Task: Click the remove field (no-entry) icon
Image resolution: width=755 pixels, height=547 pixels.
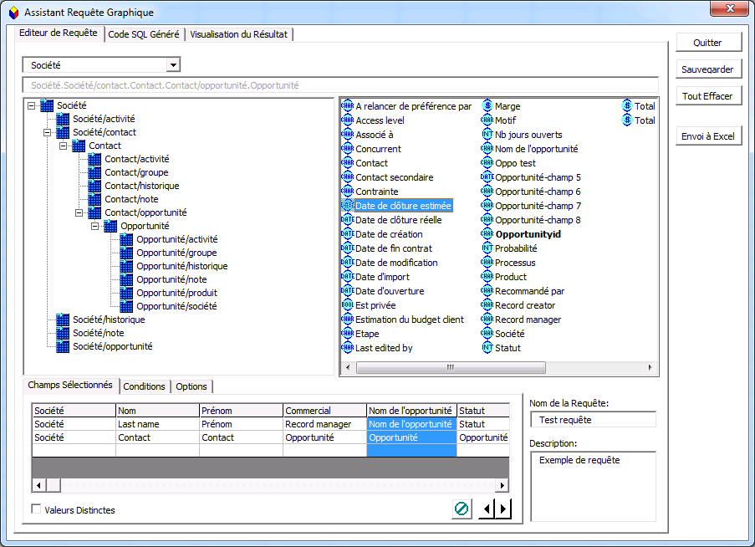Action: (x=462, y=509)
